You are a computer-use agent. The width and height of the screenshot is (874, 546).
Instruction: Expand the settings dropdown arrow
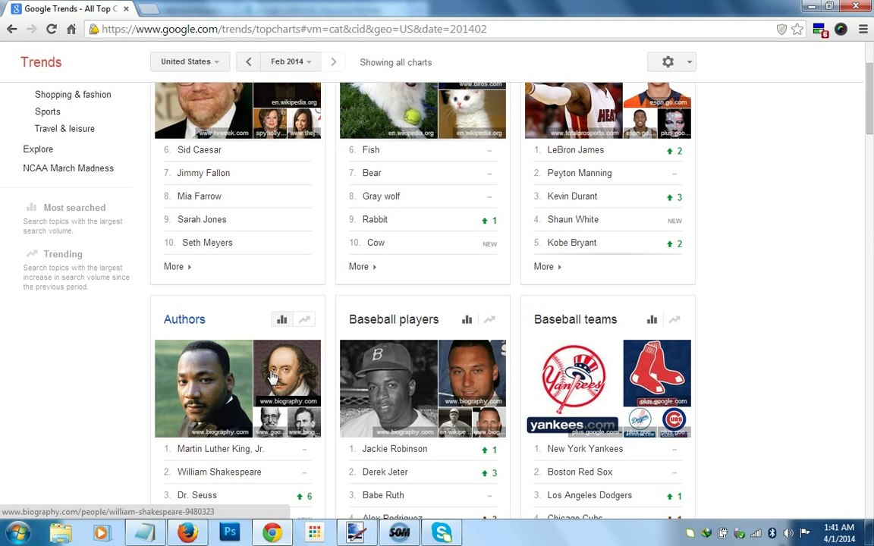[x=690, y=62]
